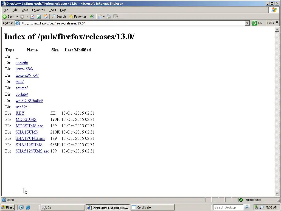281x211 pixels.
Task: Open the Tools menu
Action: 52,10
